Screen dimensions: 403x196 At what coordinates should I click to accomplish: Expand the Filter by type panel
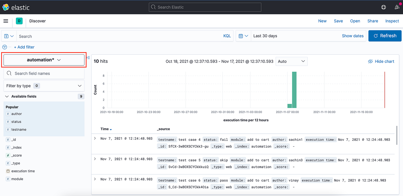[x=79, y=86]
